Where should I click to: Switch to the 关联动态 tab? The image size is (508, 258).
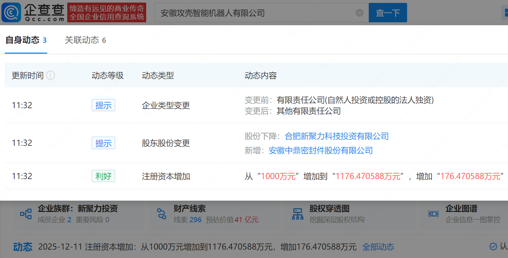[x=81, y=40]
